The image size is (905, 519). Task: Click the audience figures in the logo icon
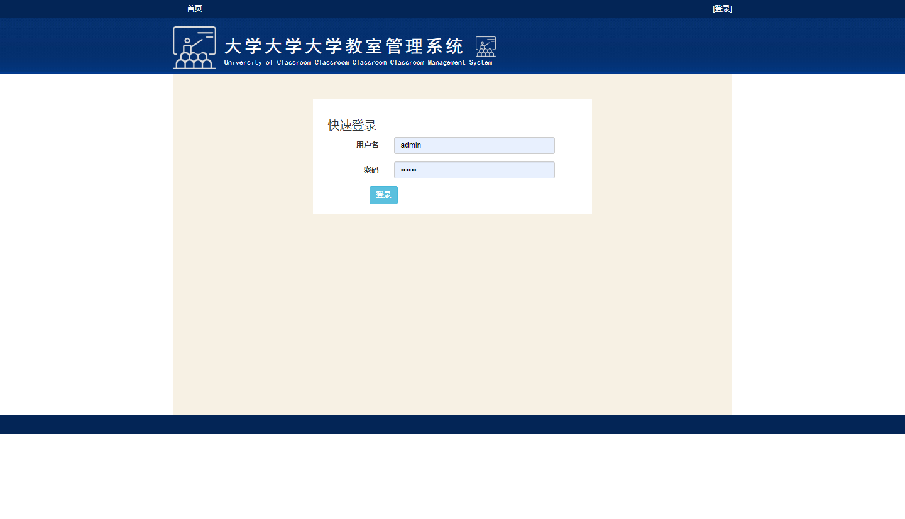pyautogui.click(x=194, y=61)
